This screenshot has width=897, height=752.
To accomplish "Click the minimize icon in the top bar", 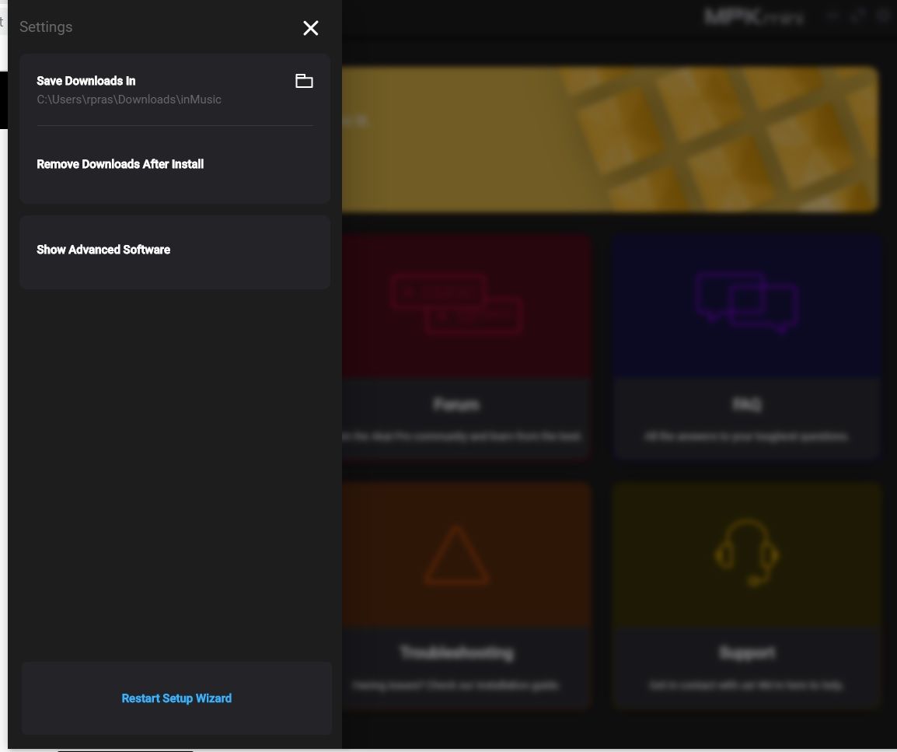I will click(x=832, y=16).
